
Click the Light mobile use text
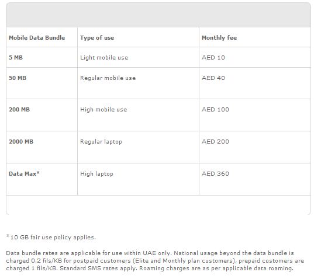click(104, 58)
